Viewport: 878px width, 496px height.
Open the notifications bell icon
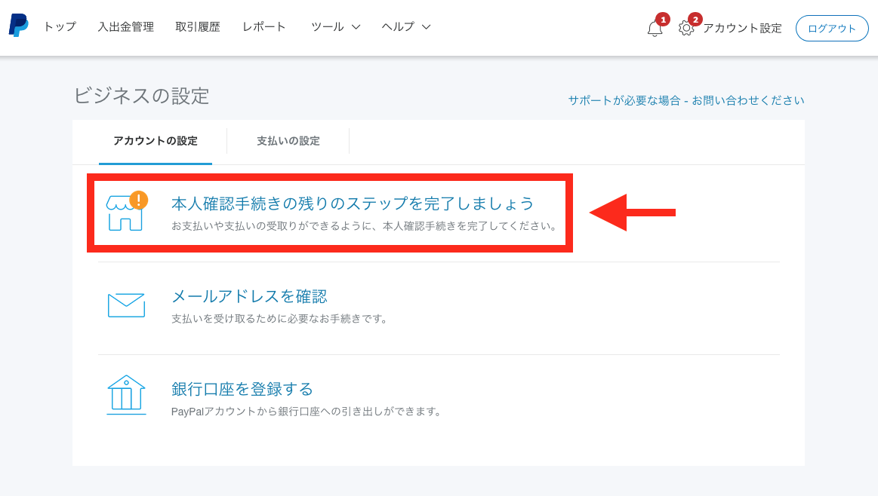click(x=655, y=29)
